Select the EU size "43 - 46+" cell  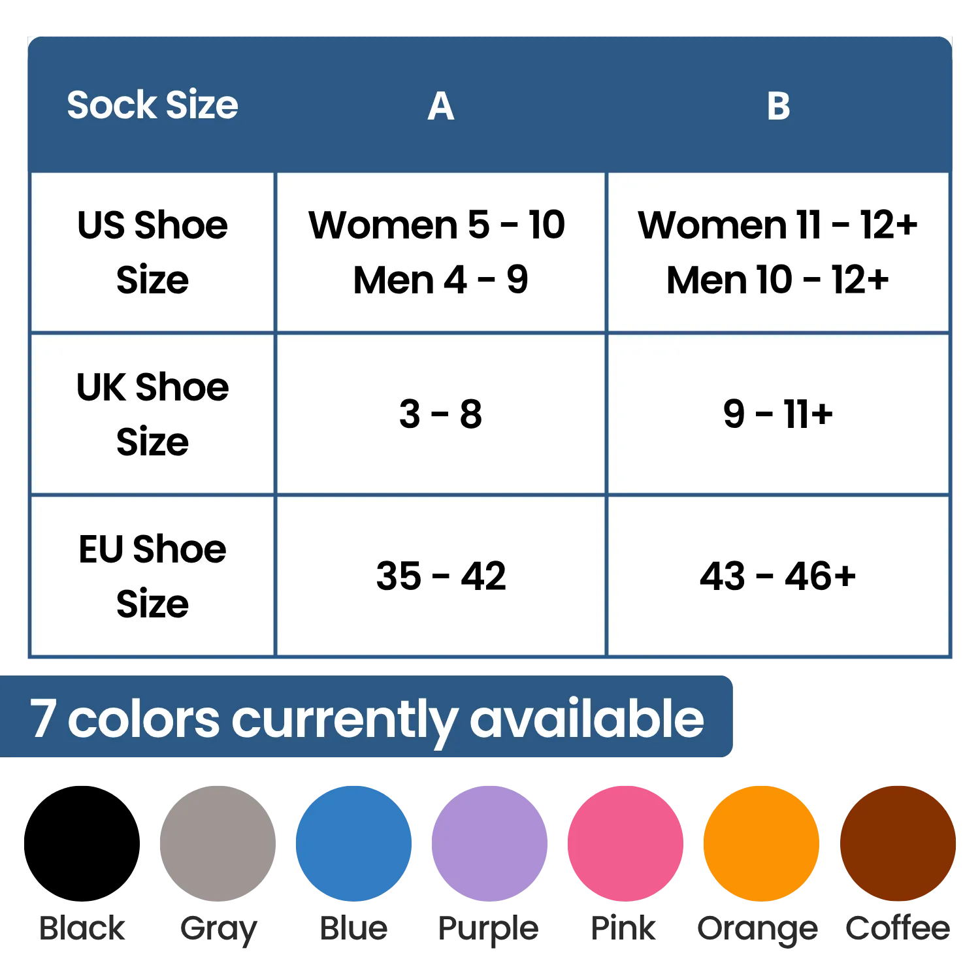(778, 576)
